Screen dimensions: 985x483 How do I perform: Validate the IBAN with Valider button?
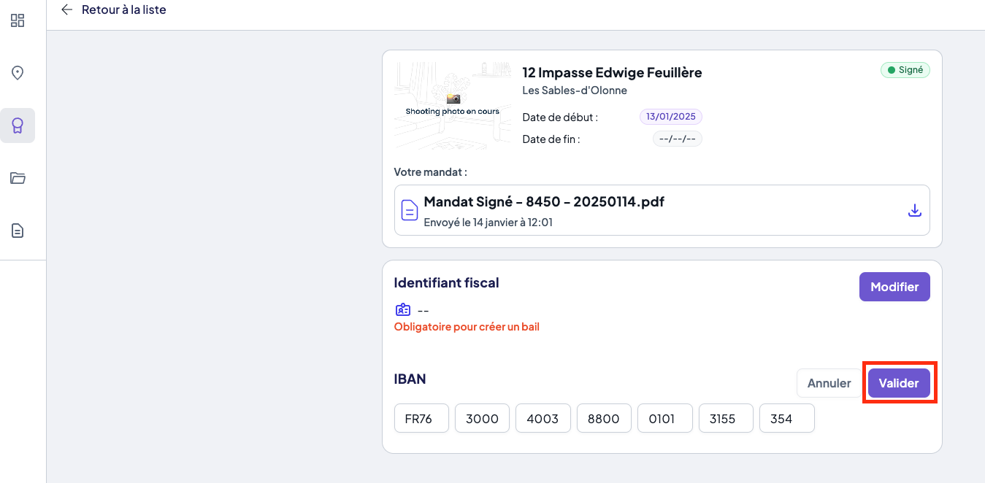[899, 383]
